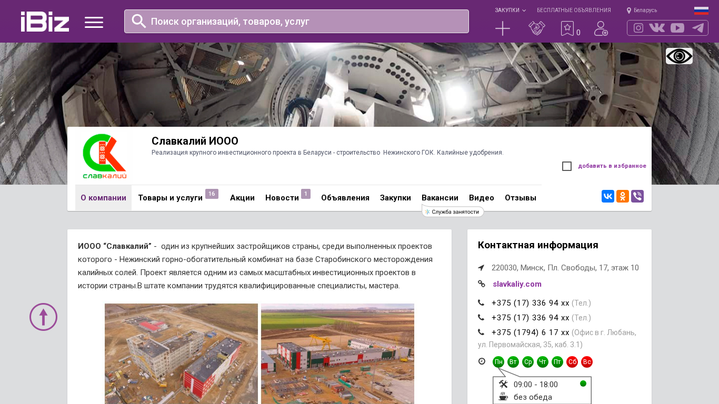The width and height of the screenshot is (719, 404).
Task: Expand the Закупки dropdown in top bar
Action: (510, 10)
